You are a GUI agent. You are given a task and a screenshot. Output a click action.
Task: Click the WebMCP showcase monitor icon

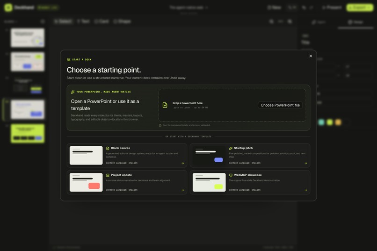231,175
